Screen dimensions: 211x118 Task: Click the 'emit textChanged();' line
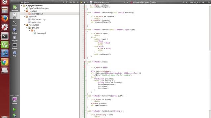(99, 106)
